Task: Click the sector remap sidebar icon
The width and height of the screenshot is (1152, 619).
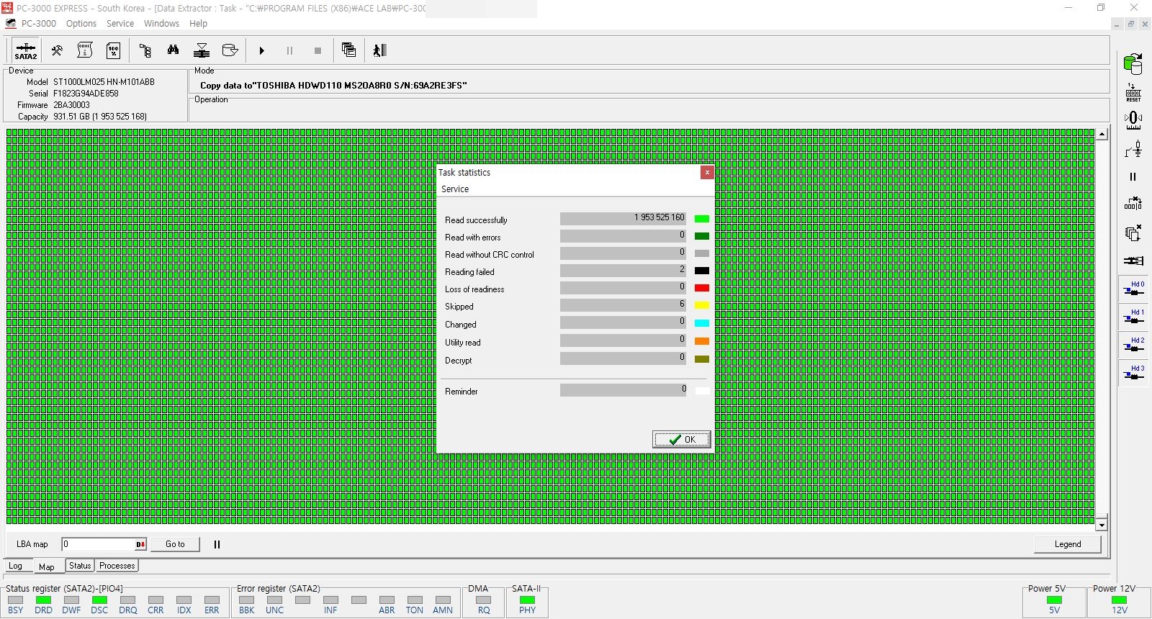Action: pyautogui.click(x=1133, y=204)
